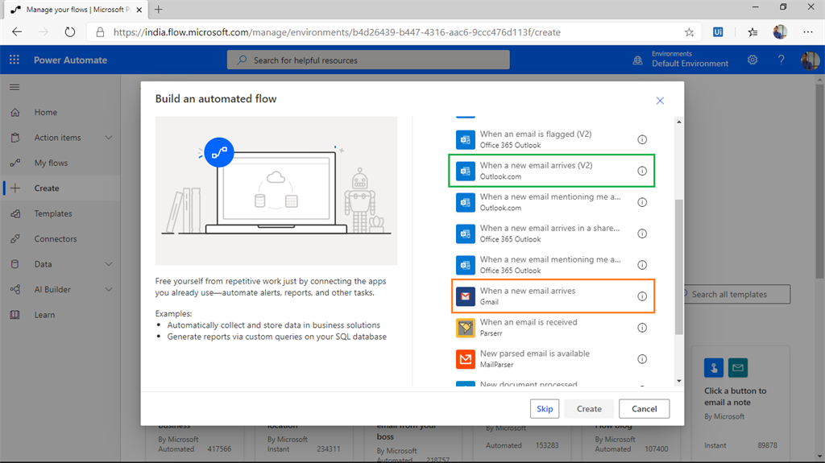Open the UiPath browser extension
825x463 pixels.
point(718,32)
